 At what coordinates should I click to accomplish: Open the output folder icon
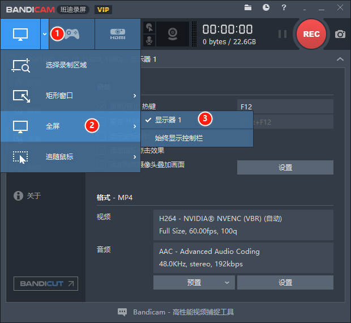[248, 8]
